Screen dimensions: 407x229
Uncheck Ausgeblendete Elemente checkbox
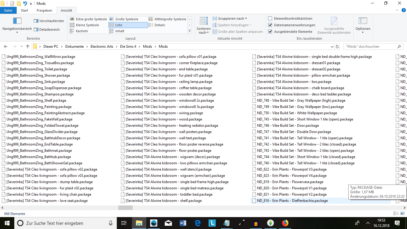pyautogui.click(x=270, y=32)
